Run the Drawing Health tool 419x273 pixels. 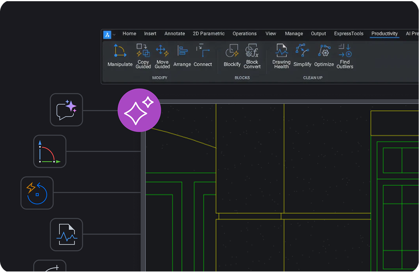[x=281, y=56]
